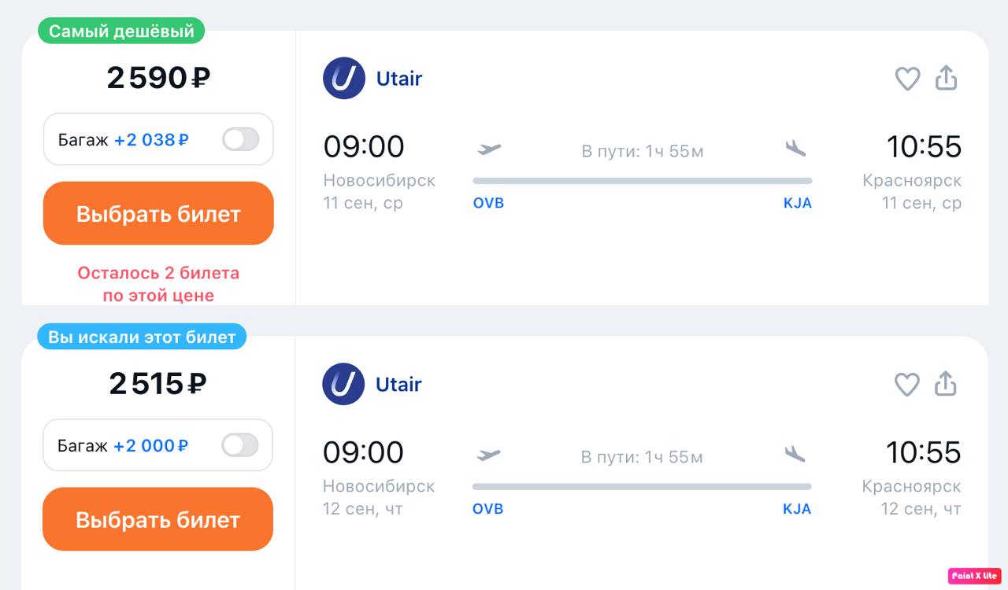The width and height of the screenshot is (1008, 590).
Task: Click heart icon on 12 сен flight
Action: tap(907, 385)
